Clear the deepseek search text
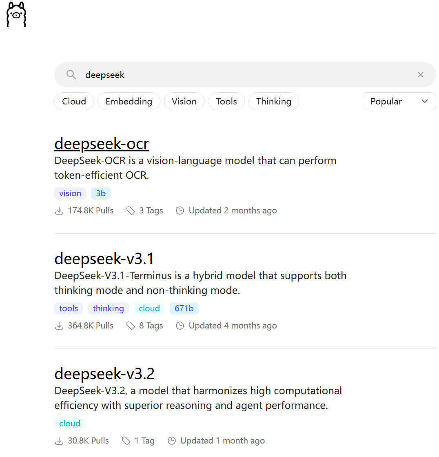The image size is (439, 457). (x=420, y=75)
